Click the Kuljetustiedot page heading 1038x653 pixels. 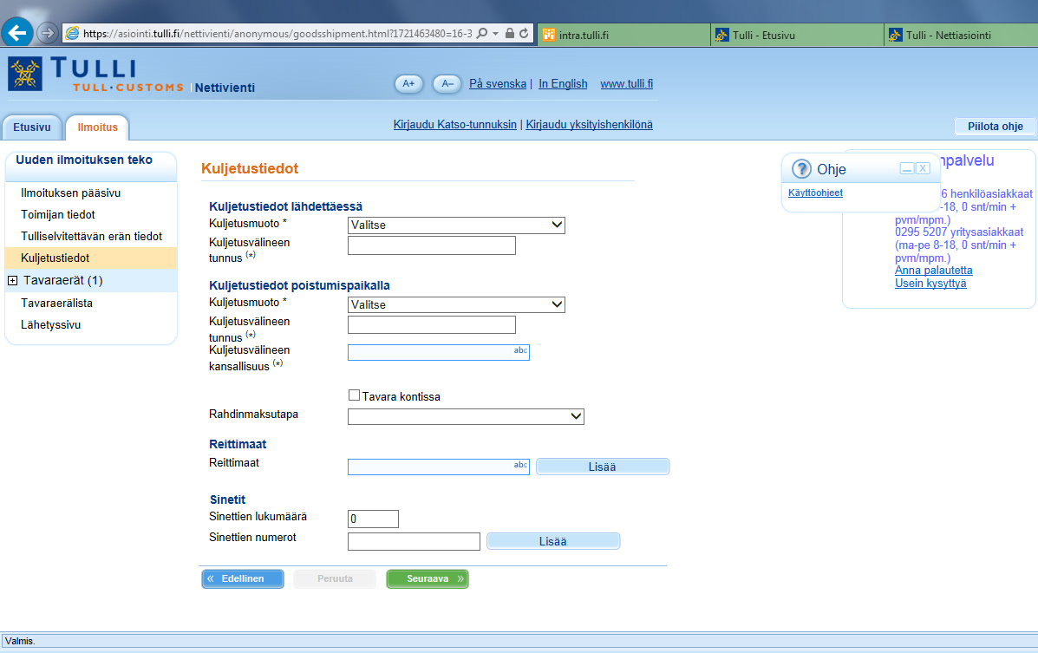tap(250, 169)
